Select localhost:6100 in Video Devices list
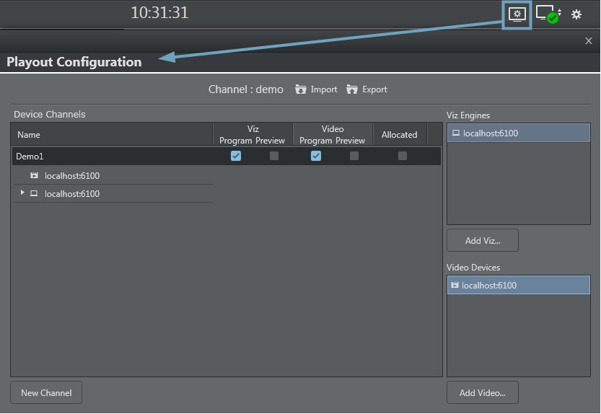The image size is (601, 414). coord(518,285)
